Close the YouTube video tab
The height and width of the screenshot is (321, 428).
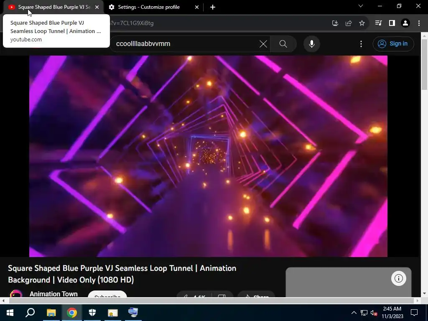pyautogui.click(x=97, y=7)
